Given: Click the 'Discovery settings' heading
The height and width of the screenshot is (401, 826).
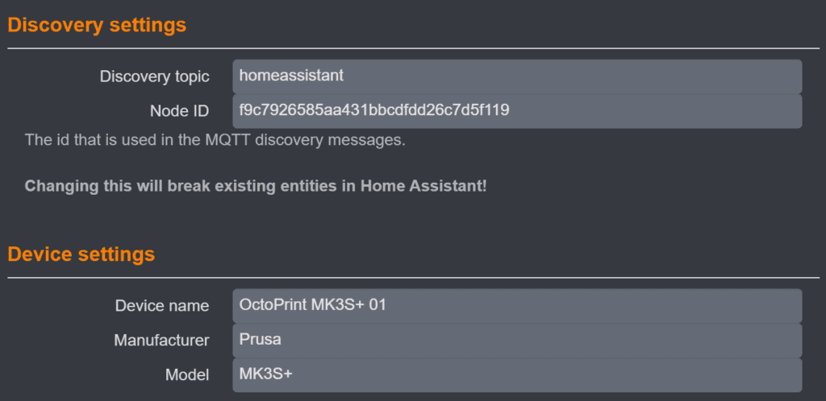Looking at the screenshot, I should coord(97,25).
